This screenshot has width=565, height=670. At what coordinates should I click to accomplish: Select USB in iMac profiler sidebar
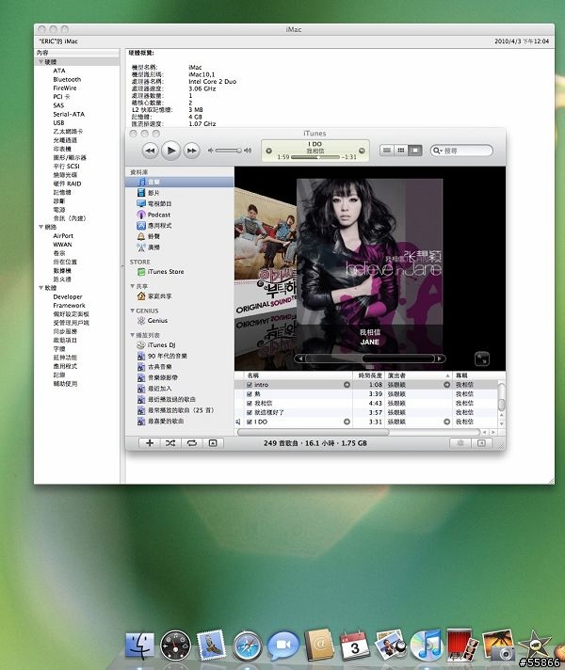click(58, 122)
